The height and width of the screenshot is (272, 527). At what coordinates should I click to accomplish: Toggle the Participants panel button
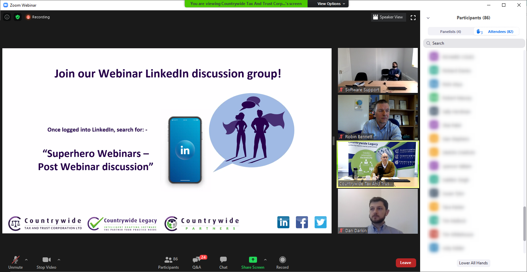tap(168, 262)
